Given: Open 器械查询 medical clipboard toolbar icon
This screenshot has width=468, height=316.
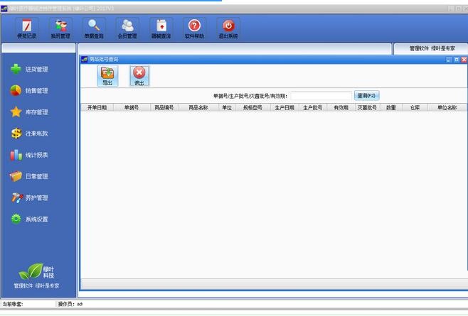Looking at the screenshot, I should 161,28.
